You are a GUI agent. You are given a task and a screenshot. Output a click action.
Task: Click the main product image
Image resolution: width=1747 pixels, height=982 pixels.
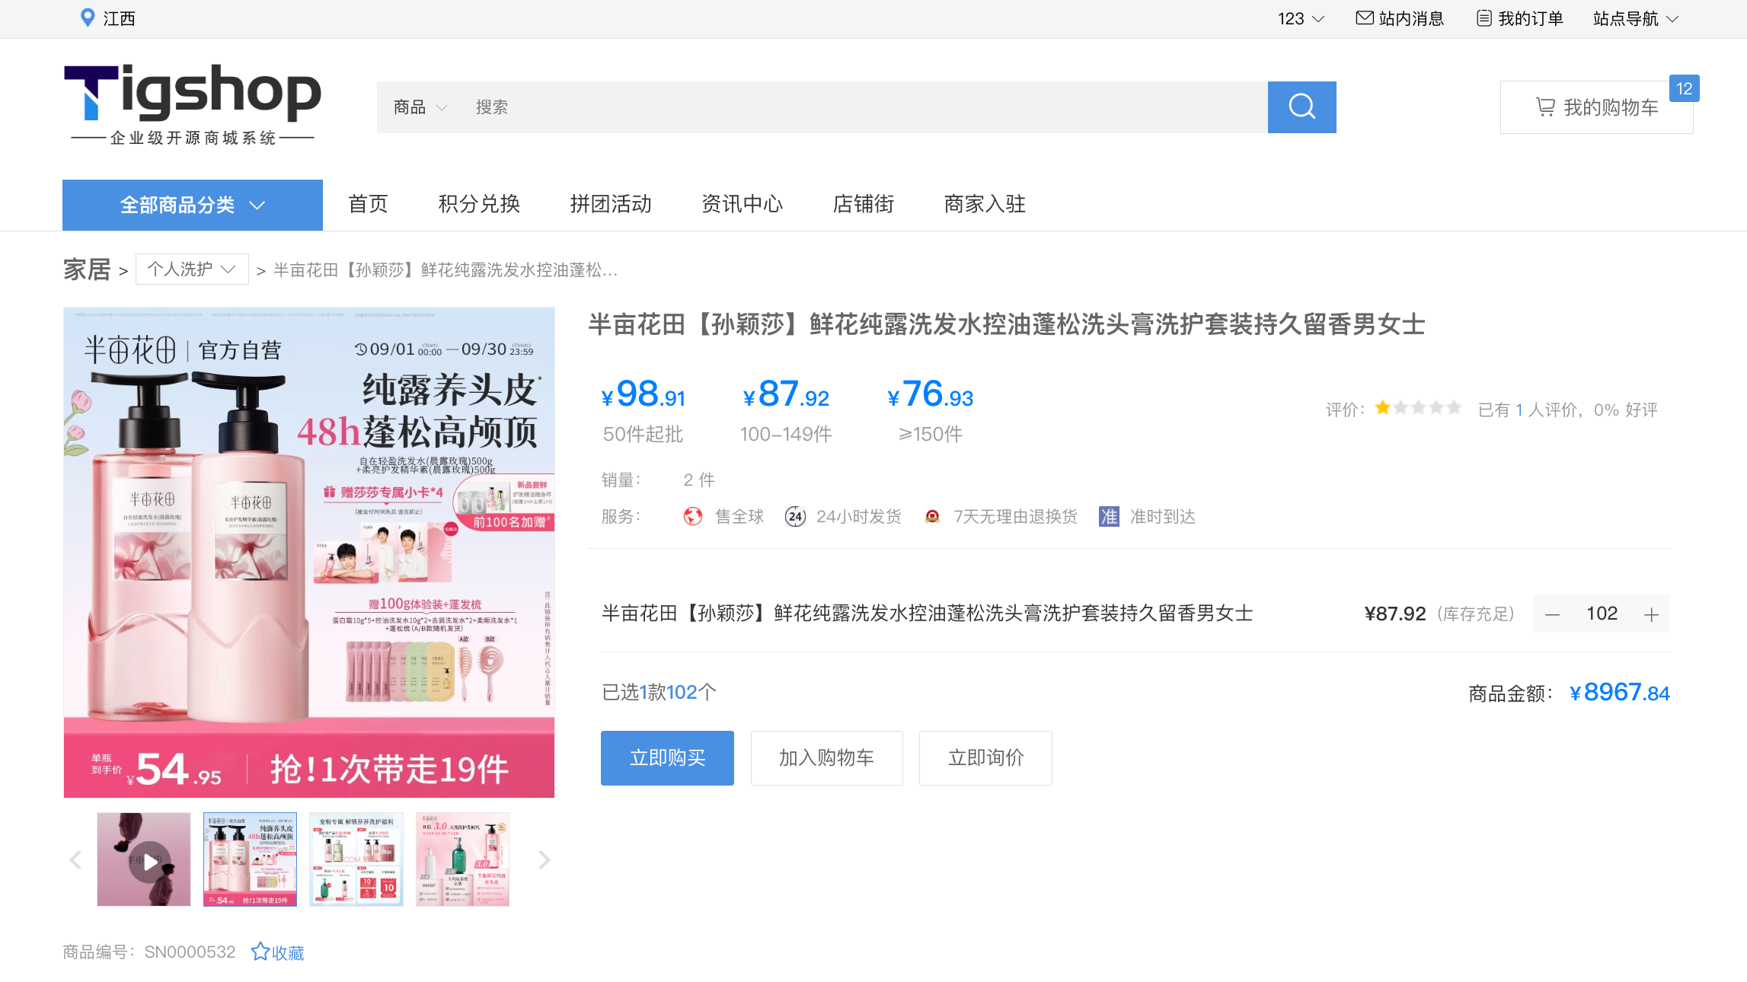click(x=309, y=553)
